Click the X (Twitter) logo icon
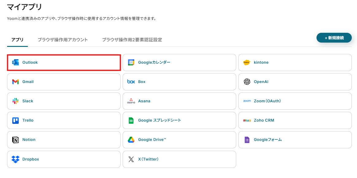 click(131, 159)
